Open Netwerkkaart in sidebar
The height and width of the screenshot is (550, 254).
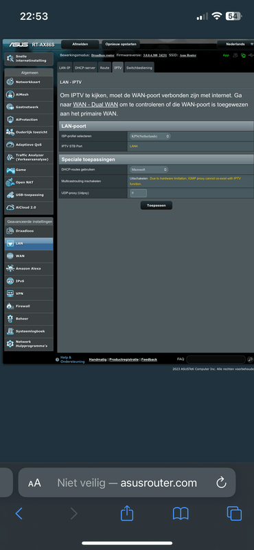coord(29,82)
